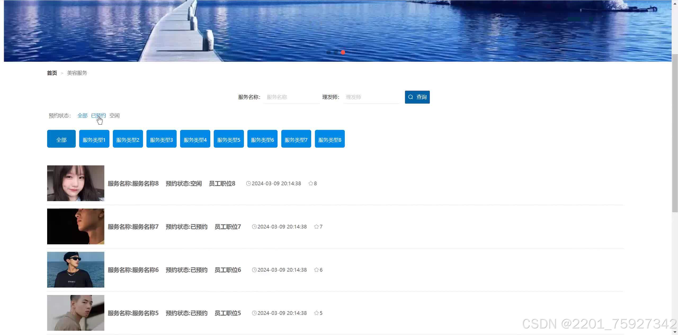Filter booking status by 全部
The height and width of the screenshot is (335, 678).
(82, 116)
